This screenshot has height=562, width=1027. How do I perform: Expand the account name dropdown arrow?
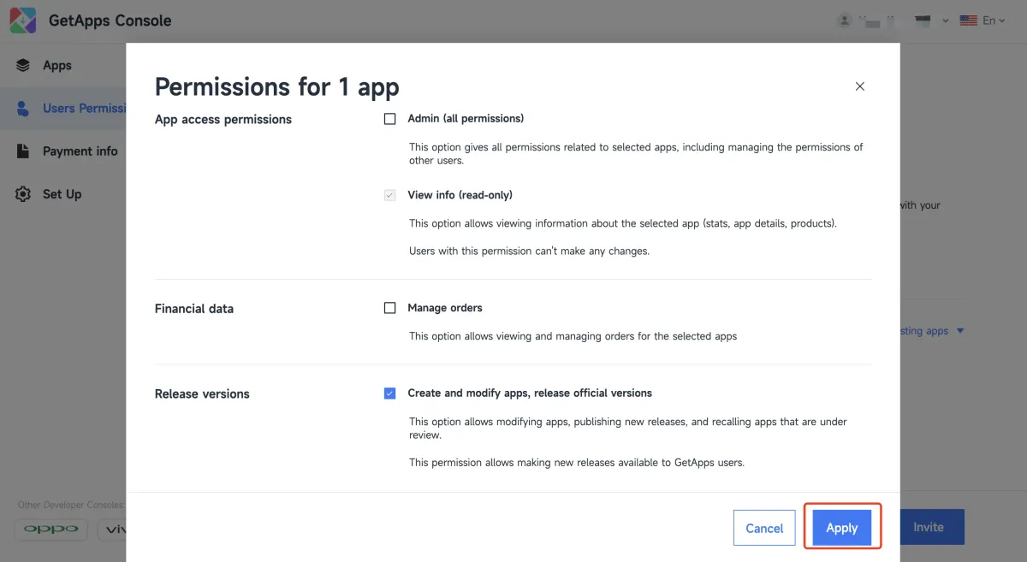point(945,21)
